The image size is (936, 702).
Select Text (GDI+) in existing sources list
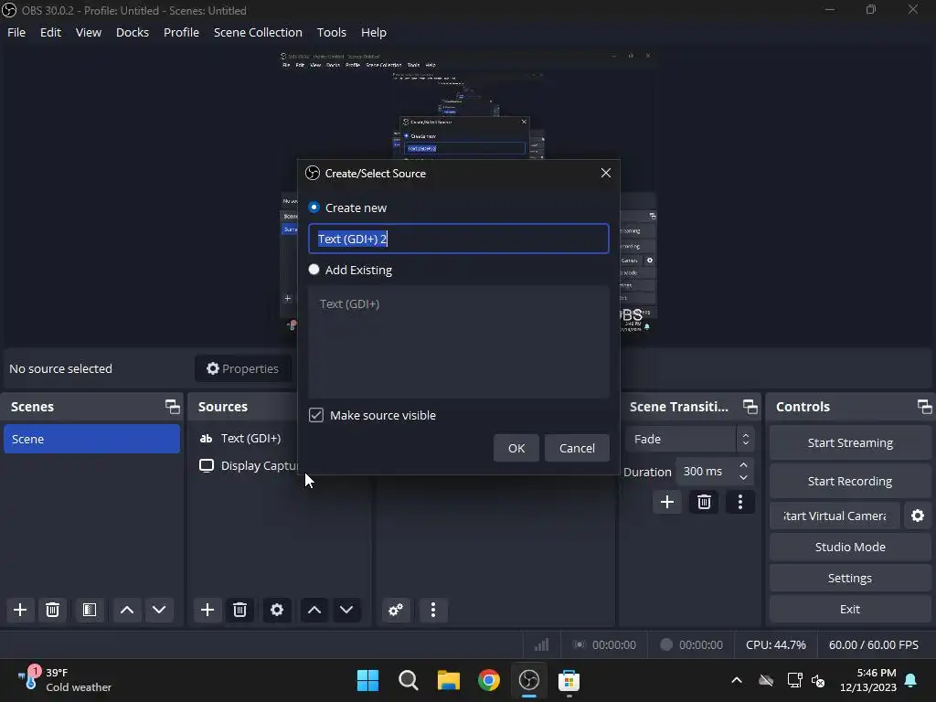point(350,303)
